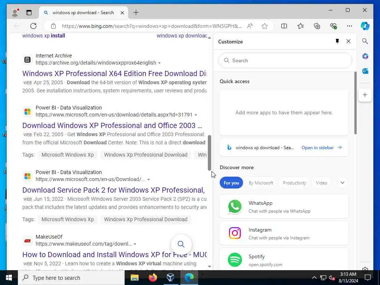This screenshot has height=285, width=380.
Task: Refresh the Bing search page
Action: click(33, 26)
